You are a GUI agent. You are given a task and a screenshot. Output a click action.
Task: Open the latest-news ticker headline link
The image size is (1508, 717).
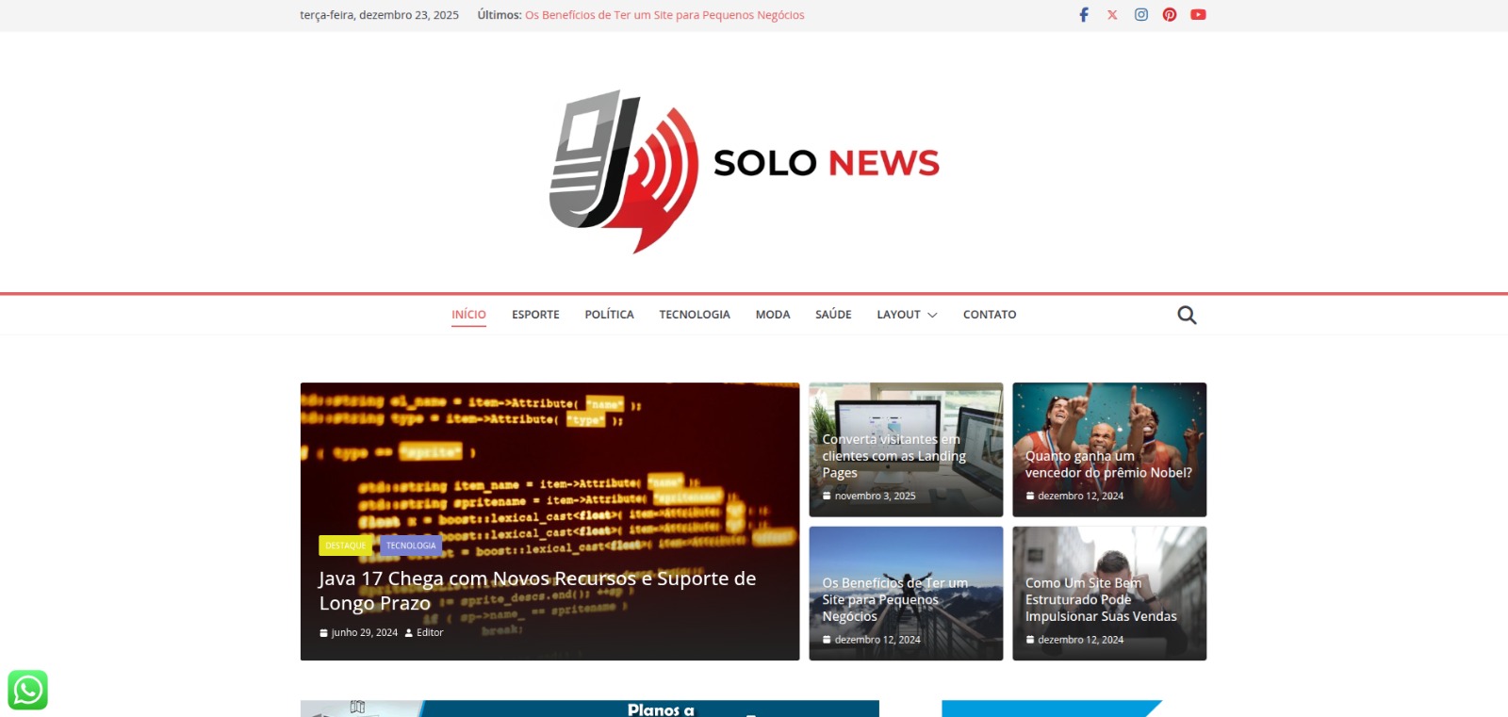(x=664, y=15)
